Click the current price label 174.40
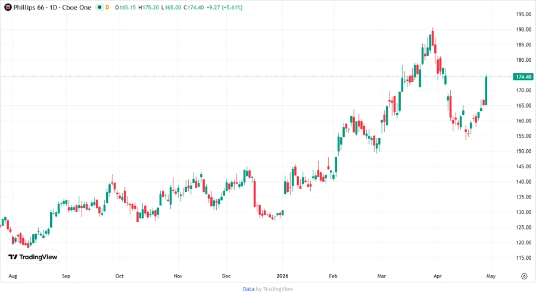The width and height of the screenshot is (536, 296). 523,77
